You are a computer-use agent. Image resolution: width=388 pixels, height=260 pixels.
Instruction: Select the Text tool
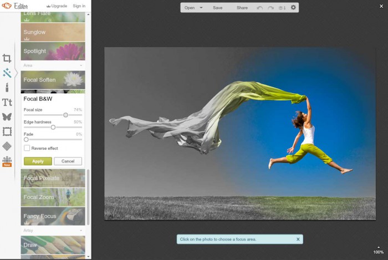pos(7,102)
